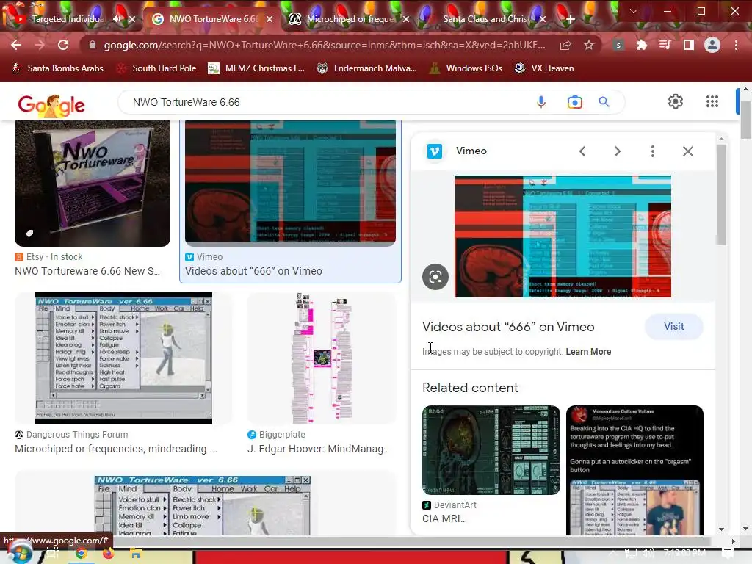This screenshot has height=564, width=752.
Task: Launch Chrome from the taskbar
Action: click(81, 554)
